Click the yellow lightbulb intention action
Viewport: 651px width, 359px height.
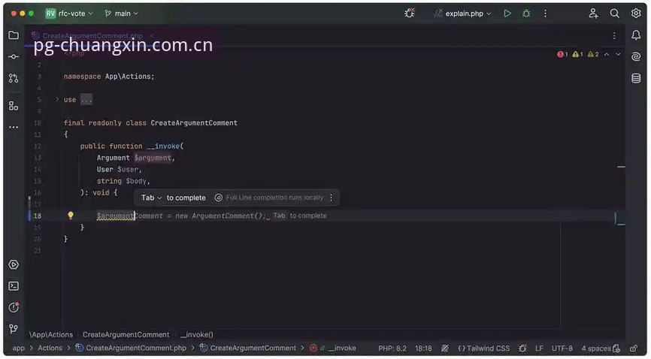(x=71, y=216)
